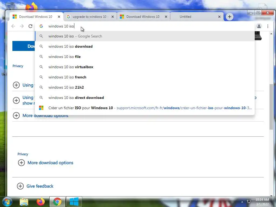The image size is (276, 207).
Task: Expand the Give feedback plus icon
Action: (20, 186)
